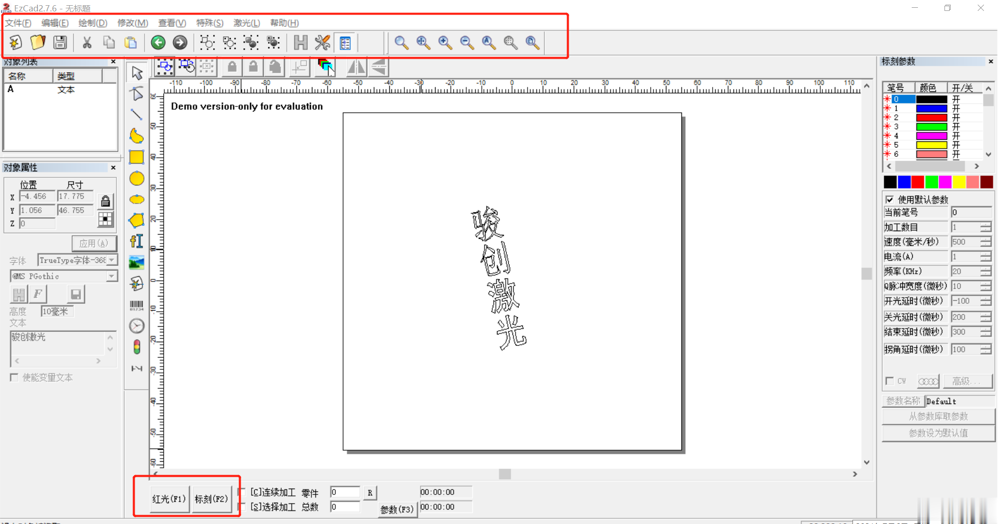Click the current (A) value spinner
Screen dimensions: 998x524
click(x=986, y=257)
